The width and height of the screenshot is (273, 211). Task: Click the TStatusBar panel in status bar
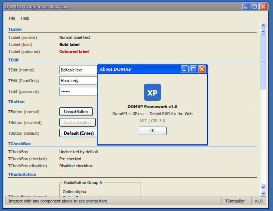point(235,201)
